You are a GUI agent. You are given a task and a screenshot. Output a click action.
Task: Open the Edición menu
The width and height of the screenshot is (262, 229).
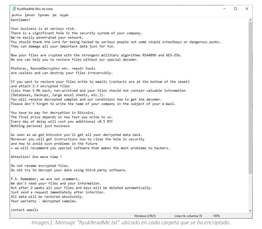30,15
